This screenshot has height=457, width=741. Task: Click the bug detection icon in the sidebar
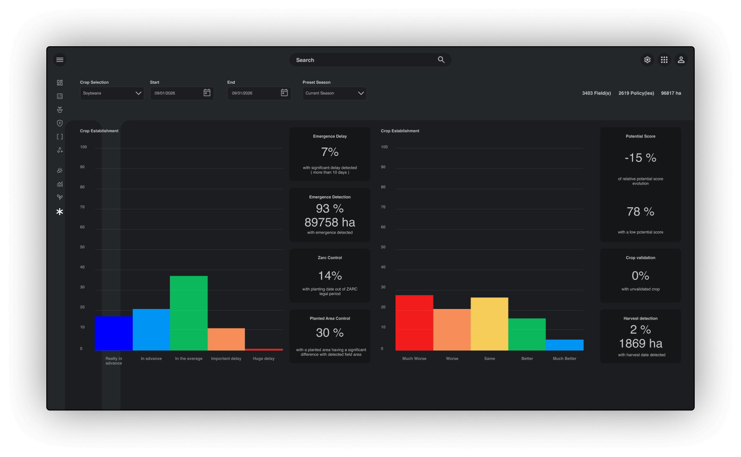pos(60,170)
